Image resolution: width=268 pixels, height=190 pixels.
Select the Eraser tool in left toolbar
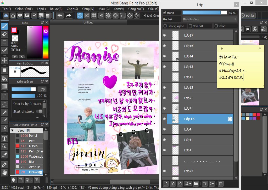[x=4, y=34]
